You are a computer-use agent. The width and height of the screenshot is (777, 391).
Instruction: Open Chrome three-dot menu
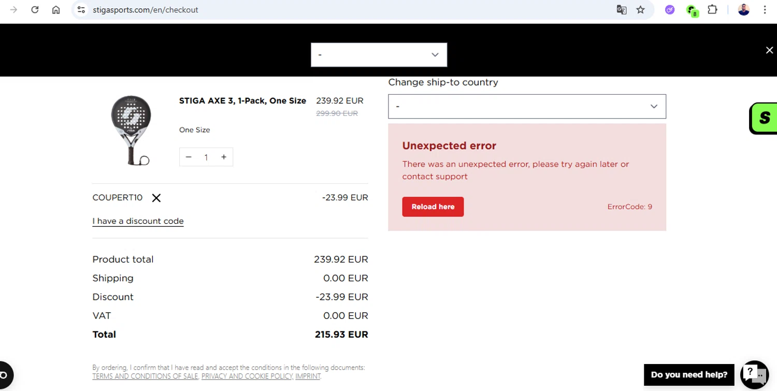pyautogui.click(x=765, y=10)
